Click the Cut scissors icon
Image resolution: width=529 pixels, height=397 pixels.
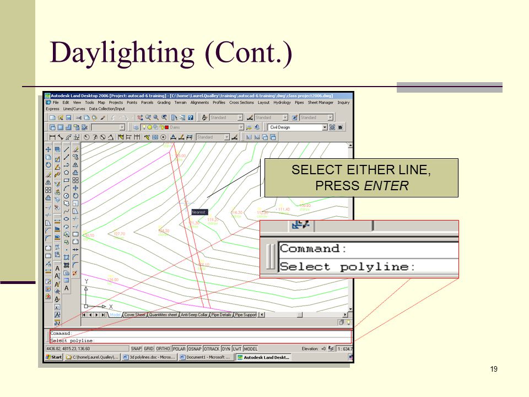[79, 117]
